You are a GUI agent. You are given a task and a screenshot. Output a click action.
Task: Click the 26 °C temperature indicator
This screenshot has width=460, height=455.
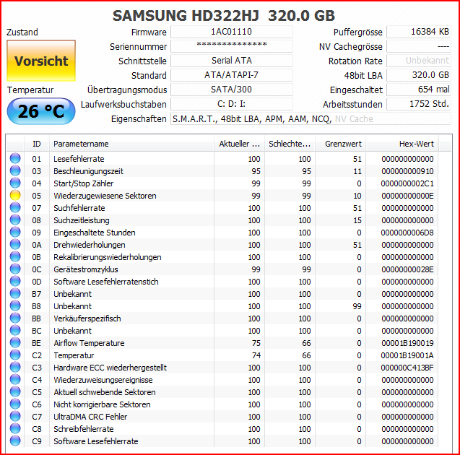pos(41,111)
